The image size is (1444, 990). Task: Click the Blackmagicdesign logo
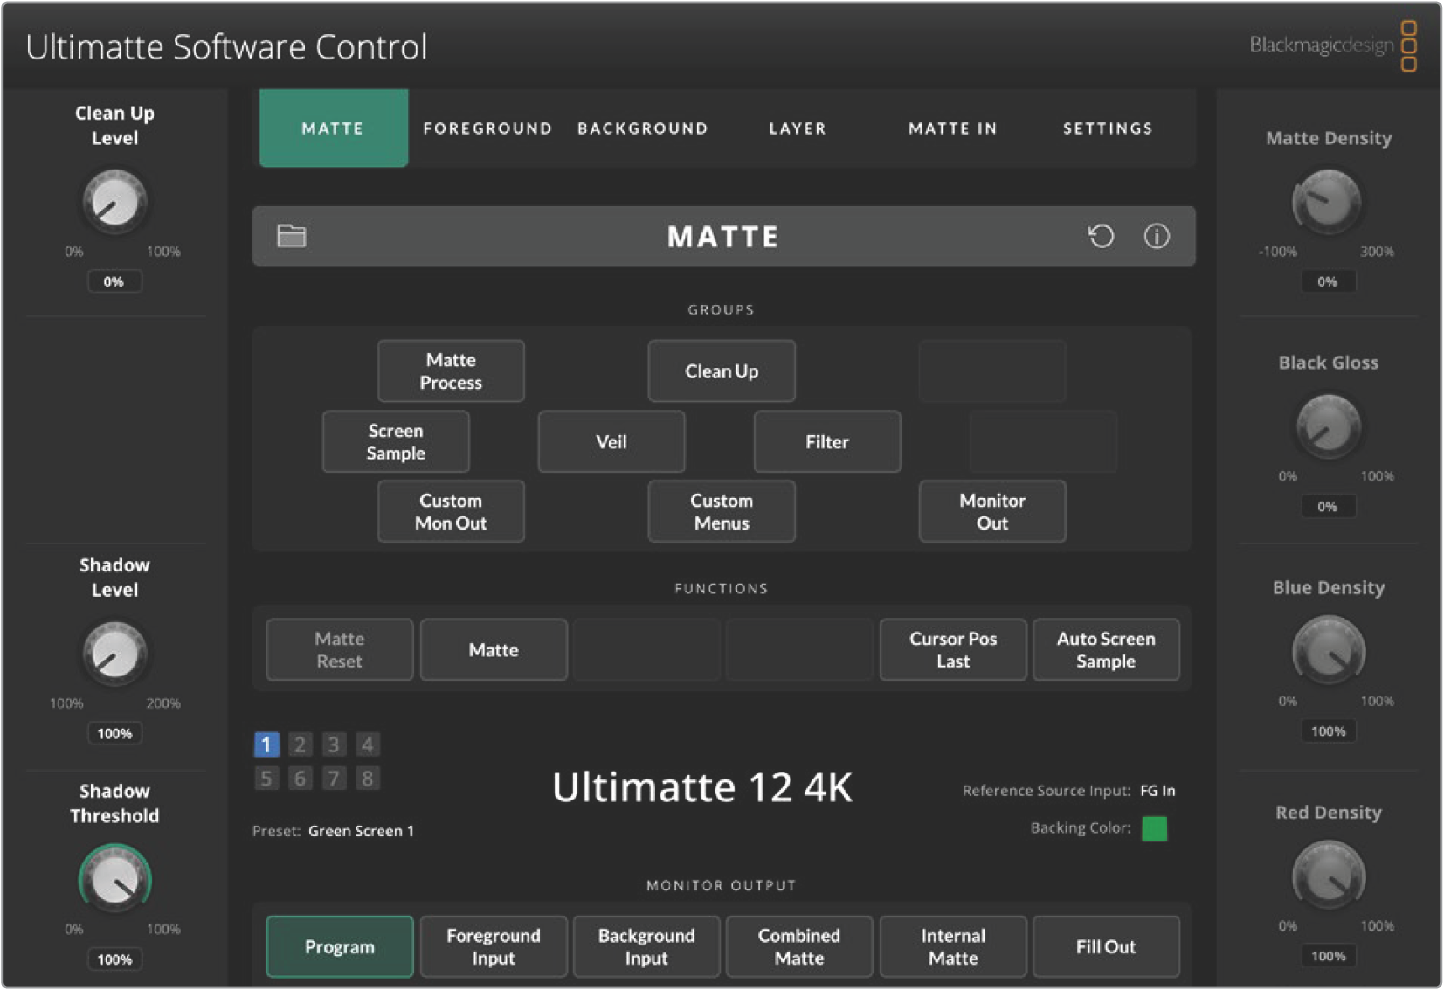click(x=1333, y=45)
